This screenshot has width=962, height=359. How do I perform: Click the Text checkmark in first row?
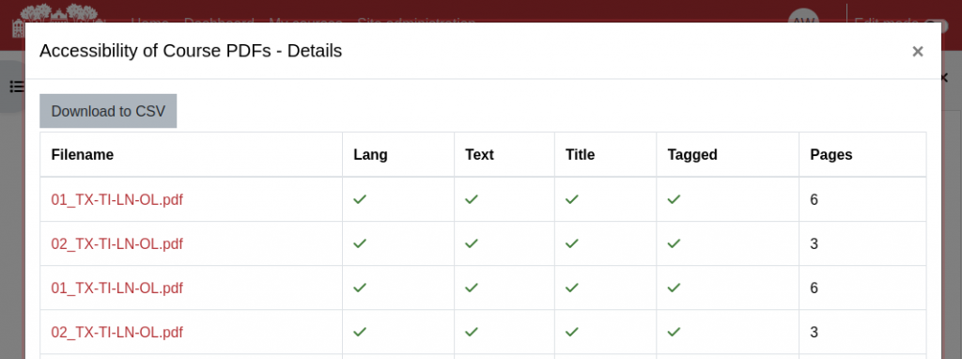tap(472, 199)
